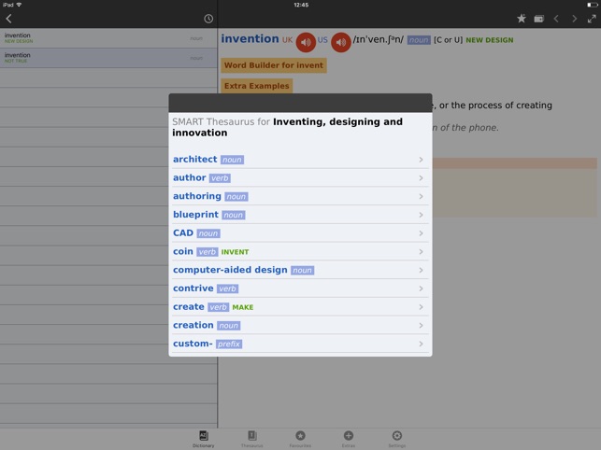The width and height of the screenshot is (601, 450).
Task: Tap chevron on CAD row
Action: pyautogui.click(x=421, y=233)
